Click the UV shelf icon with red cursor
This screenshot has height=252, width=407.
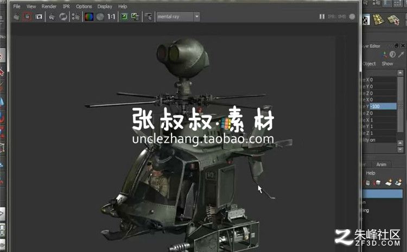point(393,20)
